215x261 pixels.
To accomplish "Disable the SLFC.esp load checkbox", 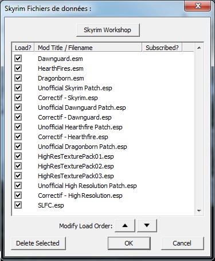I will [x=18, y=205].
